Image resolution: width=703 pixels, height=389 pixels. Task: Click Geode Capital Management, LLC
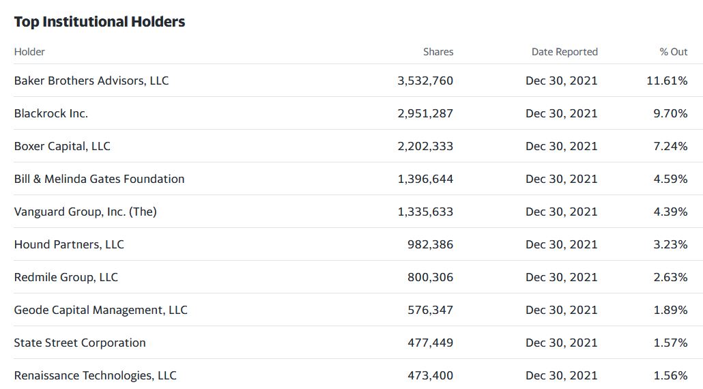pos(100,310)
